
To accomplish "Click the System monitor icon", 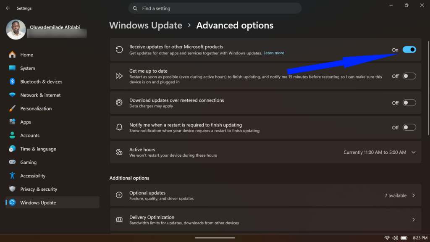I will 12,68.
